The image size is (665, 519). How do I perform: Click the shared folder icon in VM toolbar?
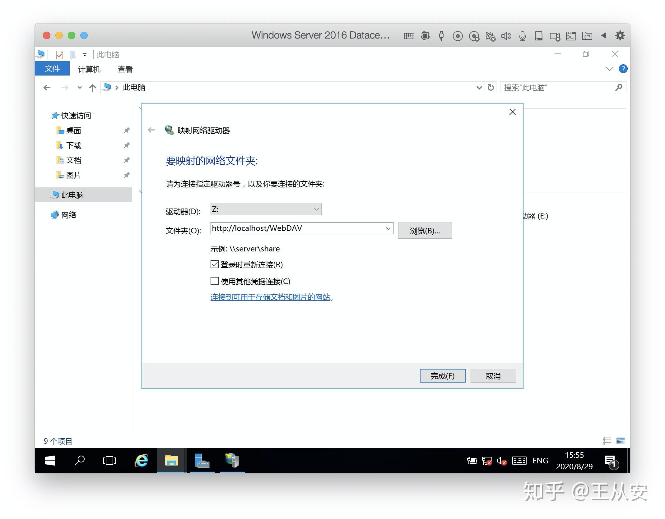click(x=587, y=35)
